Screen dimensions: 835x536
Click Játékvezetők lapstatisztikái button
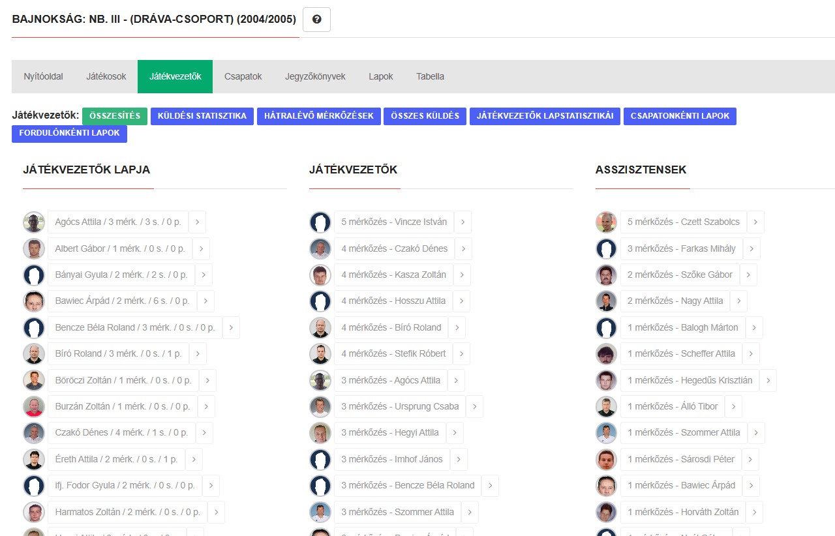(545, 116)
